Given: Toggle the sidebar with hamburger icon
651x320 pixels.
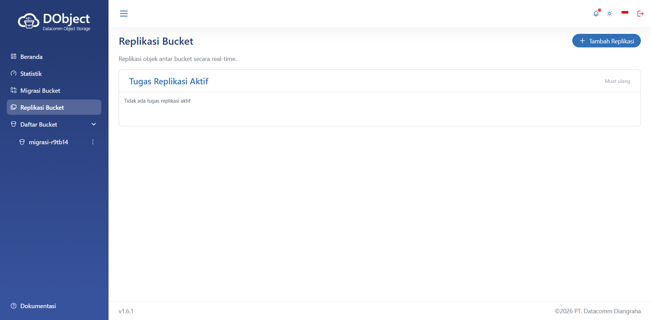Looking at the screenshot, I should pos(124,14).
